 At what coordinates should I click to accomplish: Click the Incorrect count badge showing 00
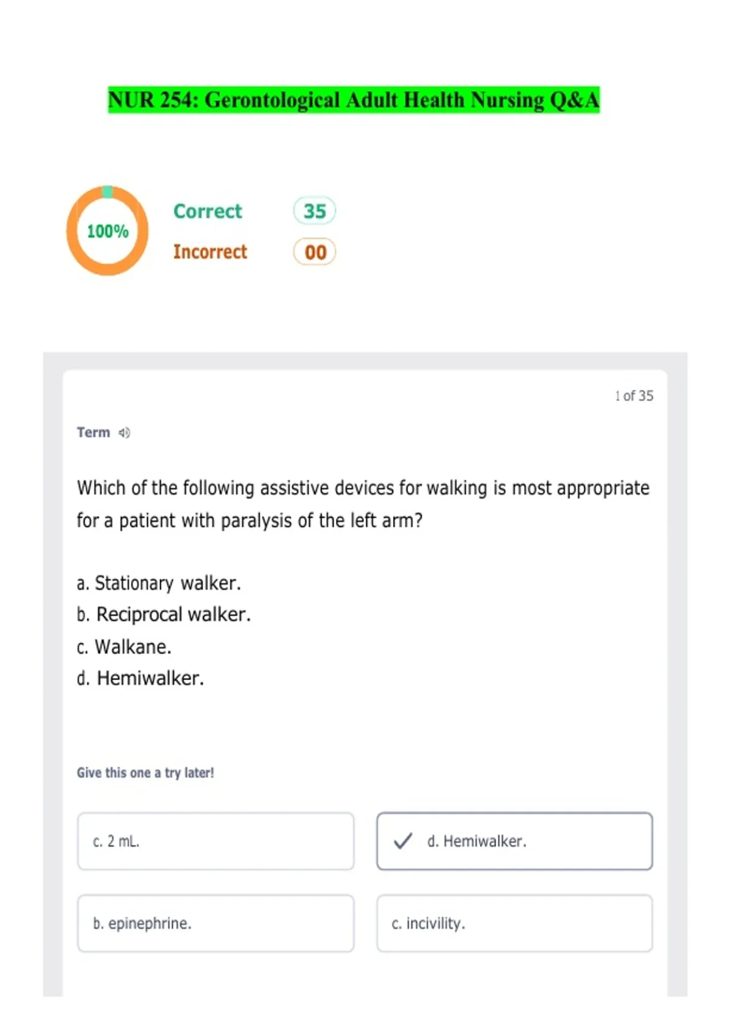pos(315,252)
